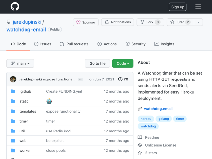Click the .github folder icon

13,91
